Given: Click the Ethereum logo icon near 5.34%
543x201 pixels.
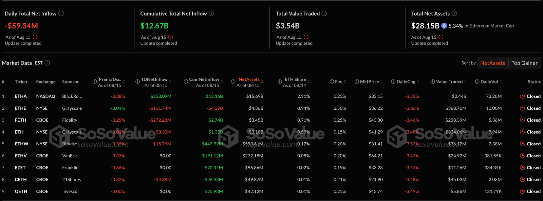Looking at the screenshot, I should [444, 26].
